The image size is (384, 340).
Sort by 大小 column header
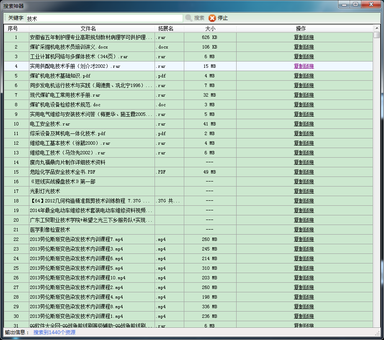click(210, 28)
